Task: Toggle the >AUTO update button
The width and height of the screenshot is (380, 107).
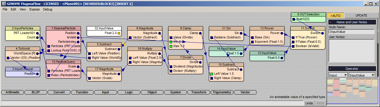Action: [335, 15]
